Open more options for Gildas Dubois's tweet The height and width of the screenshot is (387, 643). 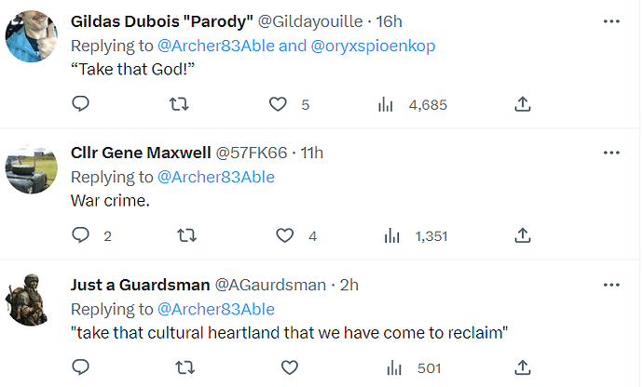pyautogui.click(x=611, y=20)
